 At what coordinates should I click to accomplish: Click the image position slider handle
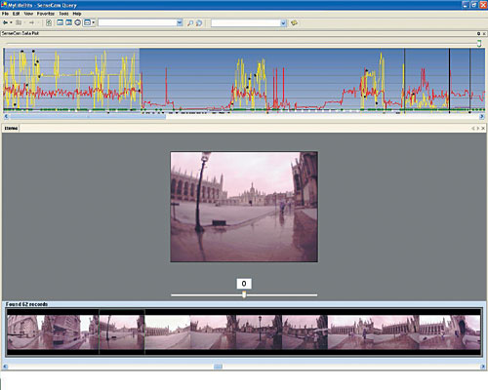point(244,294)
